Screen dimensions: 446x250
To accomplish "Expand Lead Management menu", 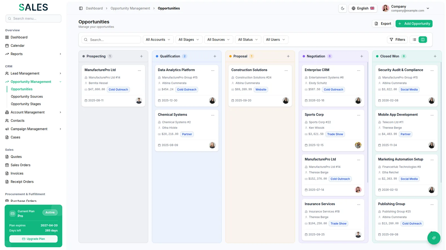I will pyautogui.click(x=33, y=73).
